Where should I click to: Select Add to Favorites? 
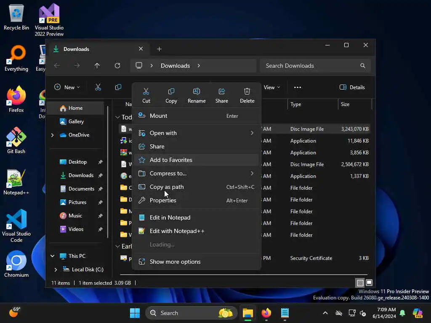[197, 160]
